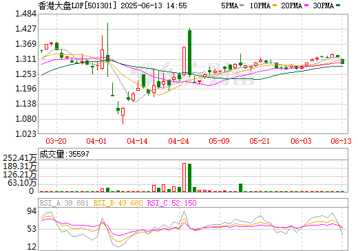Click the 20PMA legend label

tap(291, 6)
